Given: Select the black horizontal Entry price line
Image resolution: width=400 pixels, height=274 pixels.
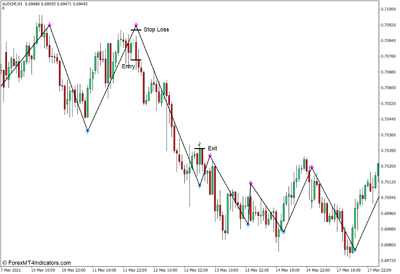Looking at the screenshot, I should 137,60.
